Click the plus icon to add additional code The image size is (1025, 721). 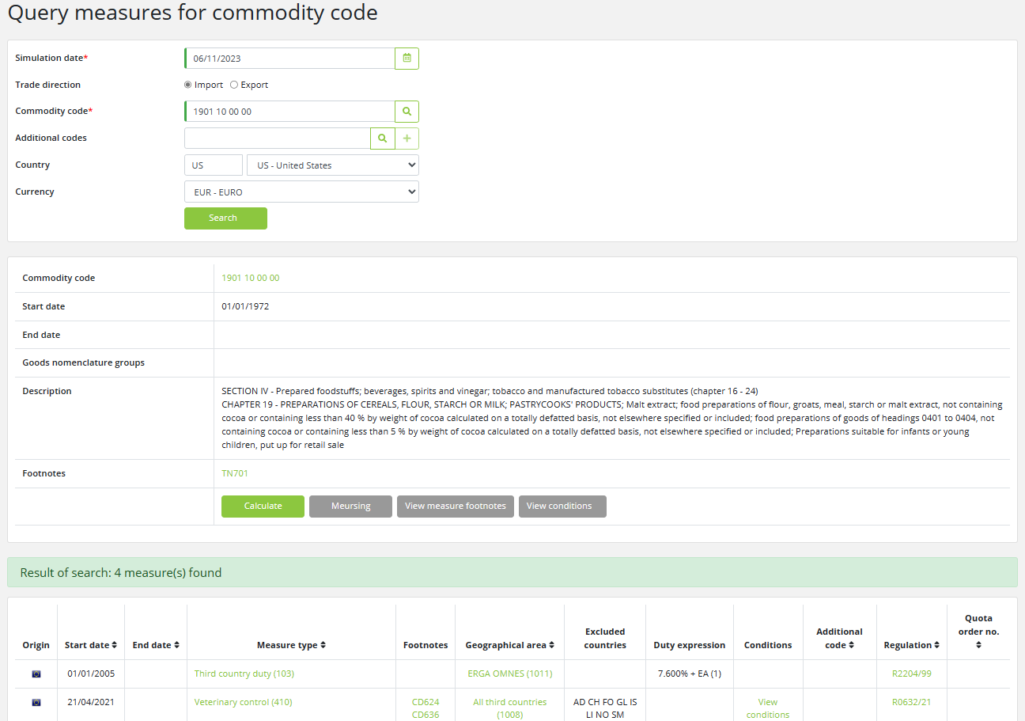407,139
